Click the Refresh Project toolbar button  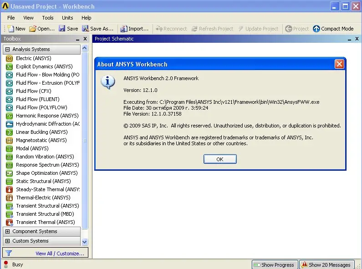point(213,29)
